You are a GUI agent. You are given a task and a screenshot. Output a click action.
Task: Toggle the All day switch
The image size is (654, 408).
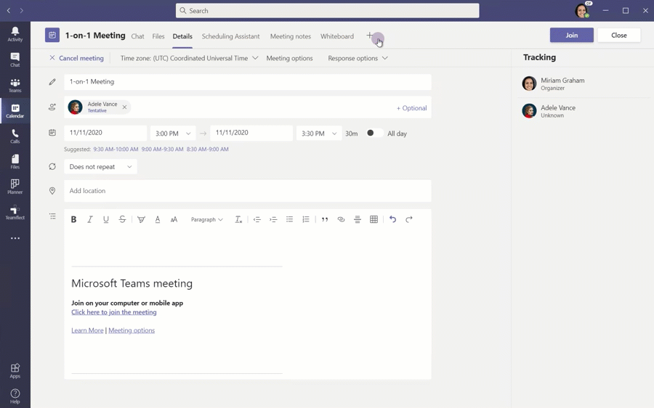pos(374,133)
